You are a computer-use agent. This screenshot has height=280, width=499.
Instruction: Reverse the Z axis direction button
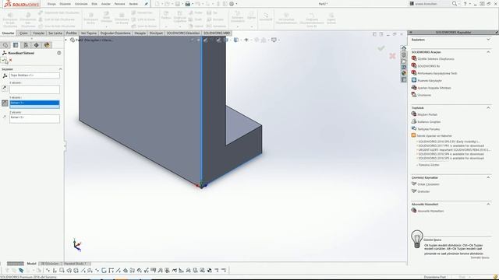coord(5,117)
